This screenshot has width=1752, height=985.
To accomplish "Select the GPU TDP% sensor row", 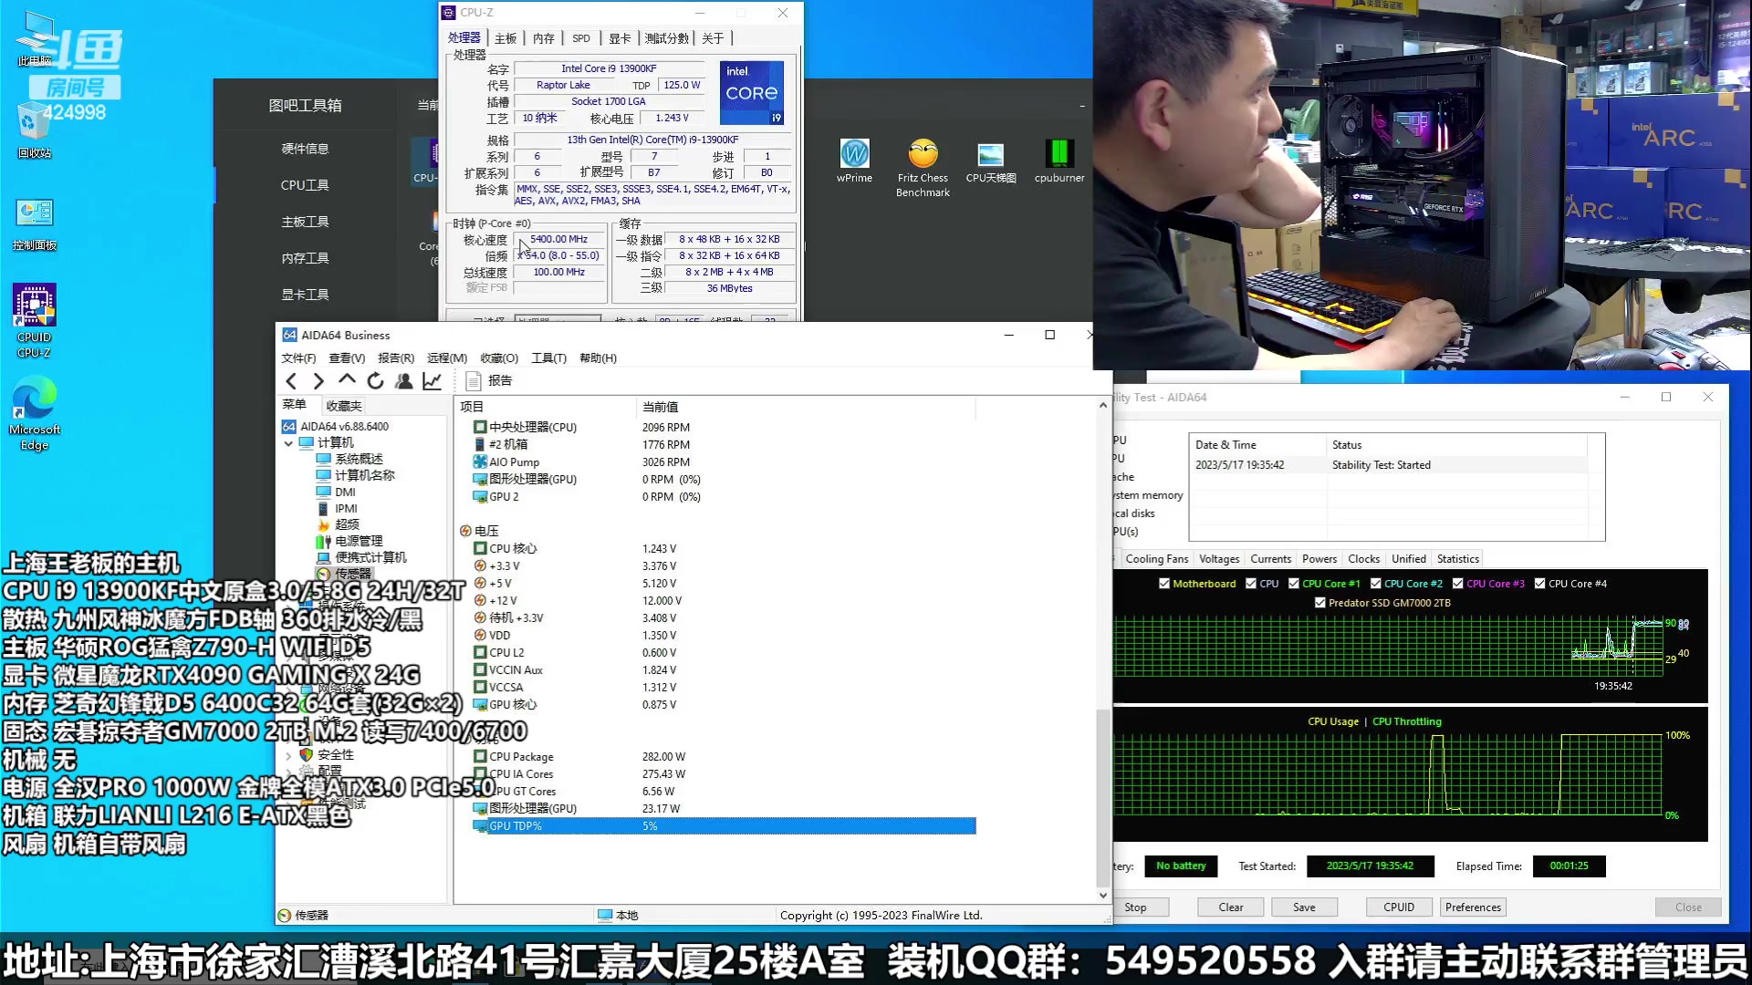I will pos(724,826).
